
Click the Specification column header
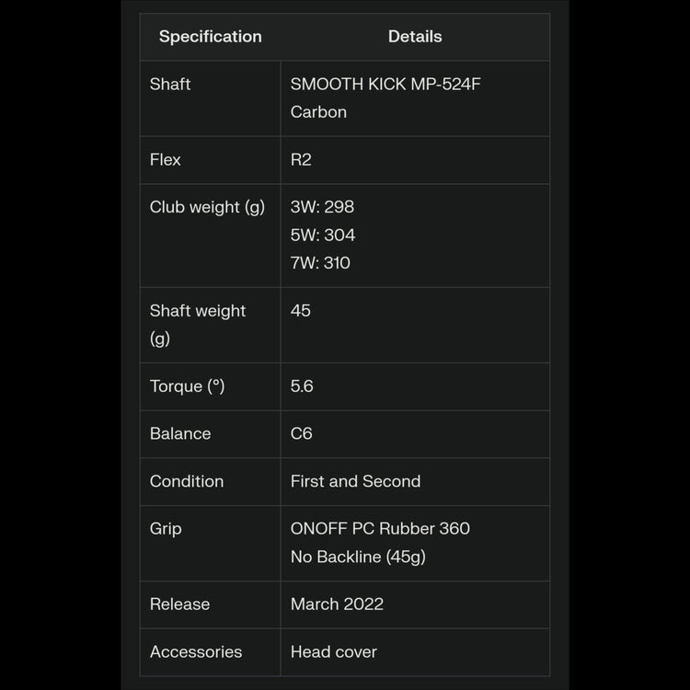[210, 37]
